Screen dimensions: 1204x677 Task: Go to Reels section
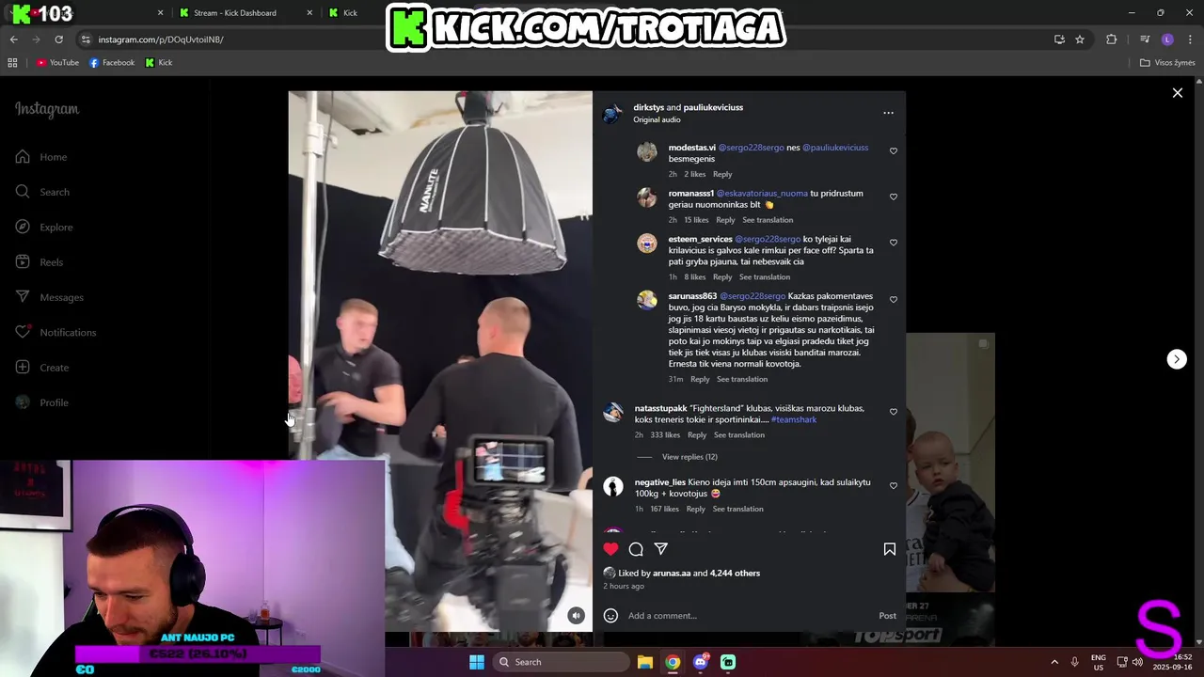(x=40, y=262)
